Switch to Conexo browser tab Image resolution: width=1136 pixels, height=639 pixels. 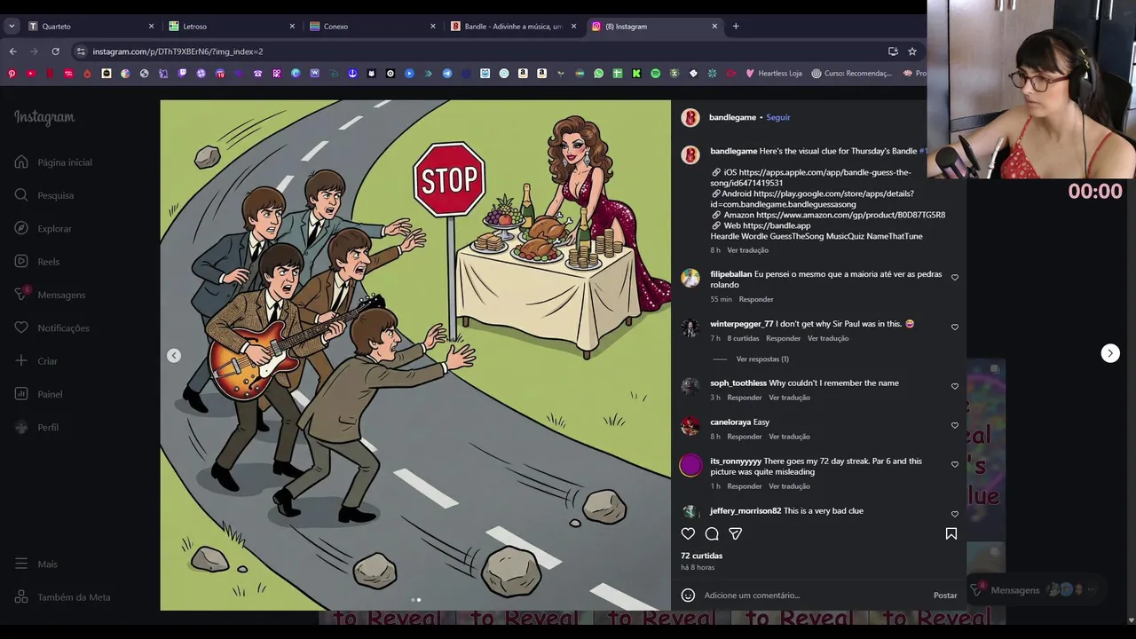373,27
